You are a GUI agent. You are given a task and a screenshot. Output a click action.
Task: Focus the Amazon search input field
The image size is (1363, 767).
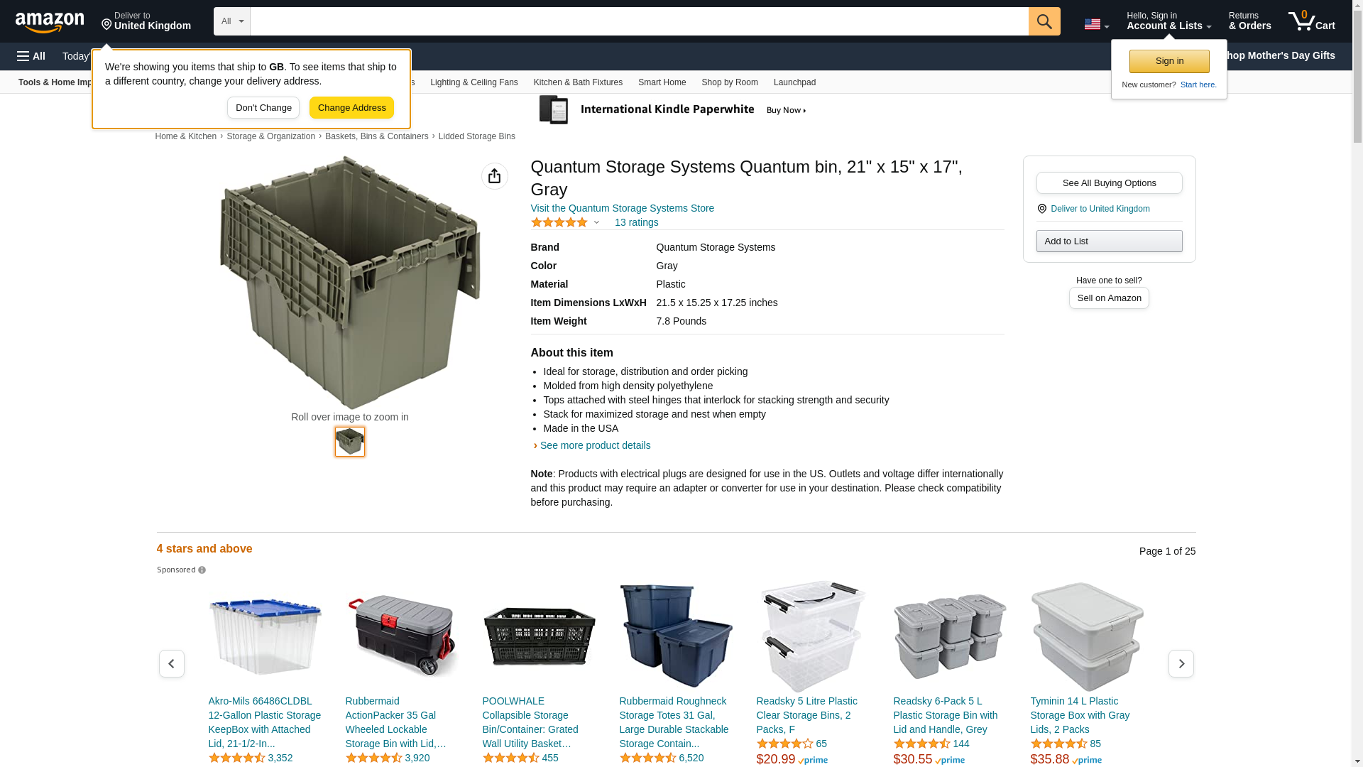[640, 21]
